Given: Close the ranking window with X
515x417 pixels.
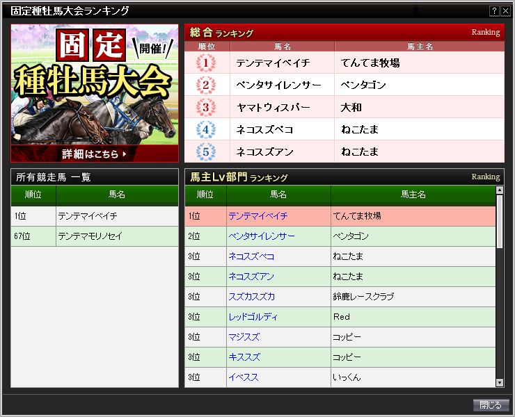Looking at the screenshot, I should point(505,11).
